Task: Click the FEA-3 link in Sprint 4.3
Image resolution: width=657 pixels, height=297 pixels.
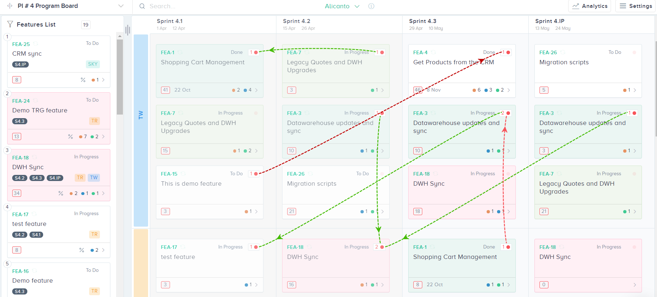Action: coord(420,113)
